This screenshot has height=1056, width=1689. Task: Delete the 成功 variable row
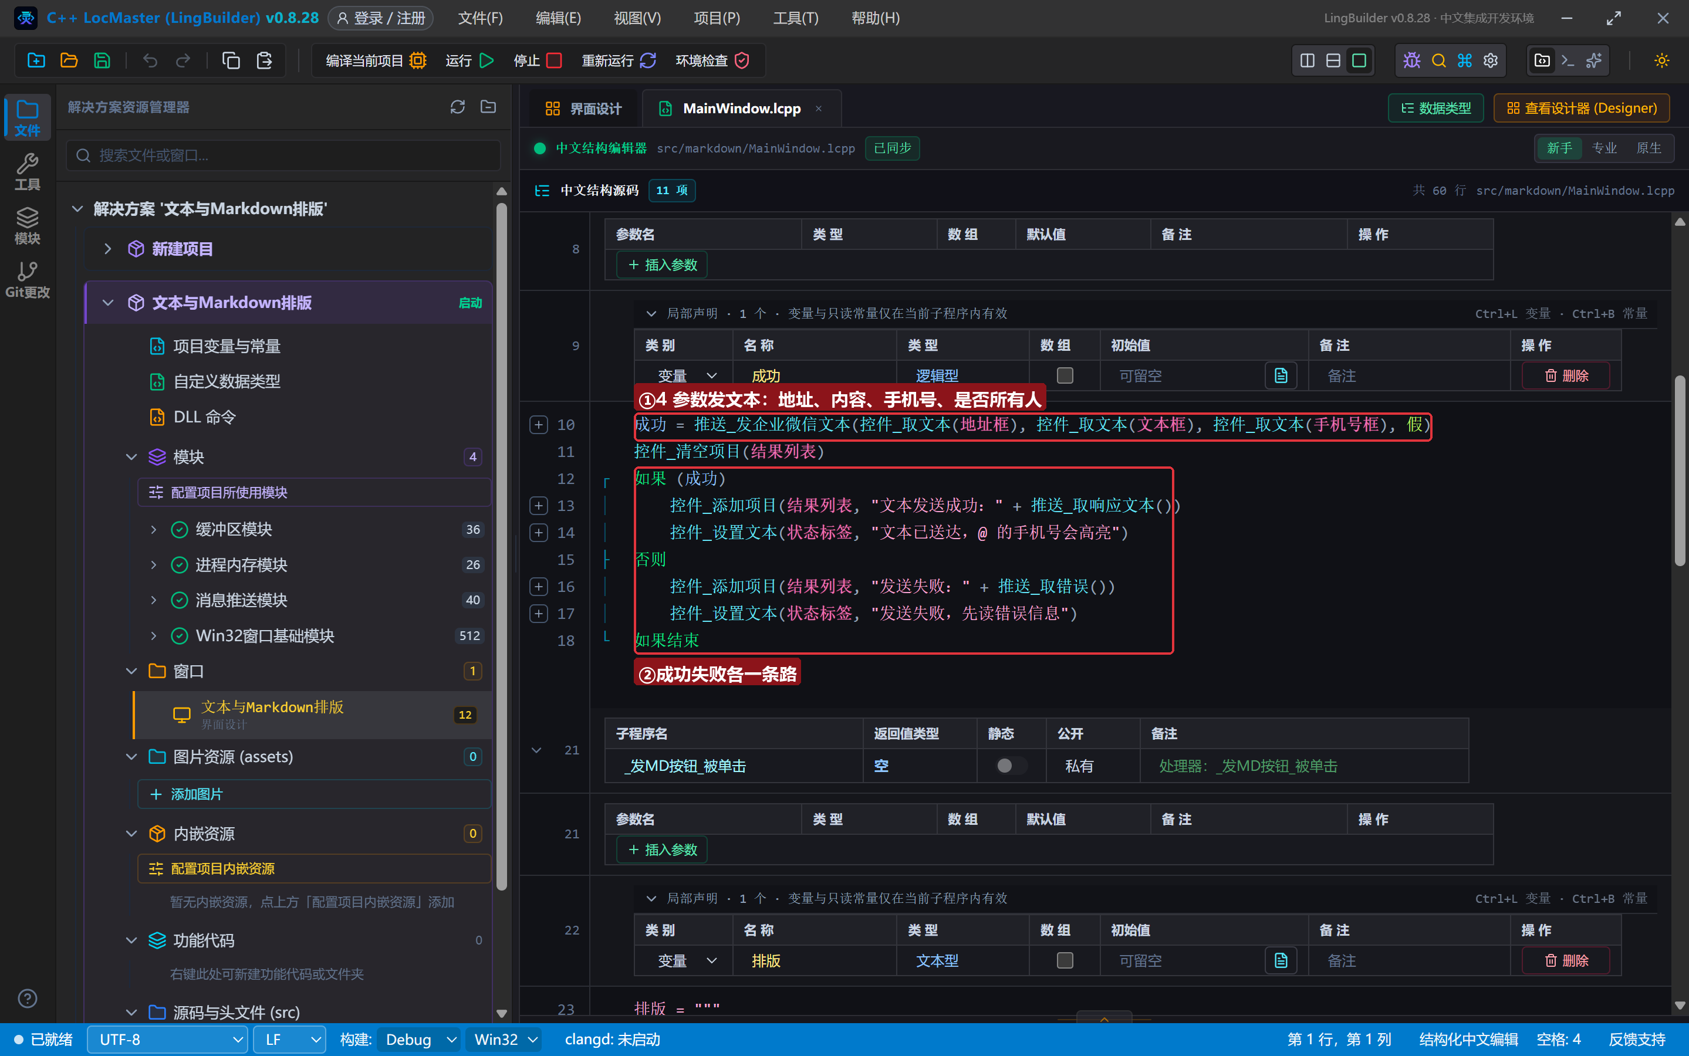tap(1565, 375)
